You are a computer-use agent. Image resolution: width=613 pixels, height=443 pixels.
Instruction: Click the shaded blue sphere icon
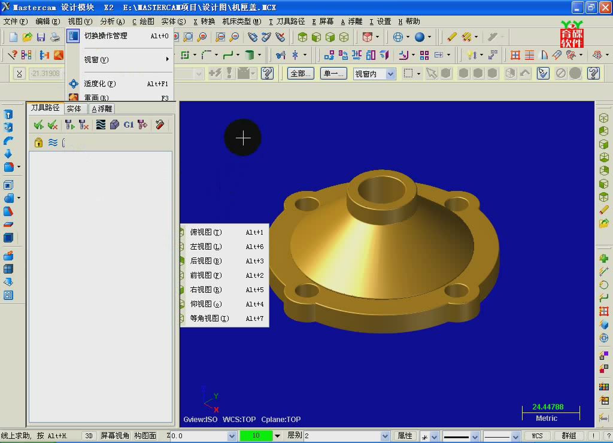pyautogui.click(x=420, y=37)
